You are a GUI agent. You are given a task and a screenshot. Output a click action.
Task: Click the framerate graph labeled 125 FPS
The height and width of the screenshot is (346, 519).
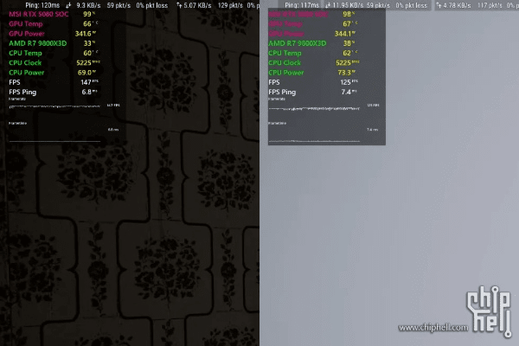point(314,108)
